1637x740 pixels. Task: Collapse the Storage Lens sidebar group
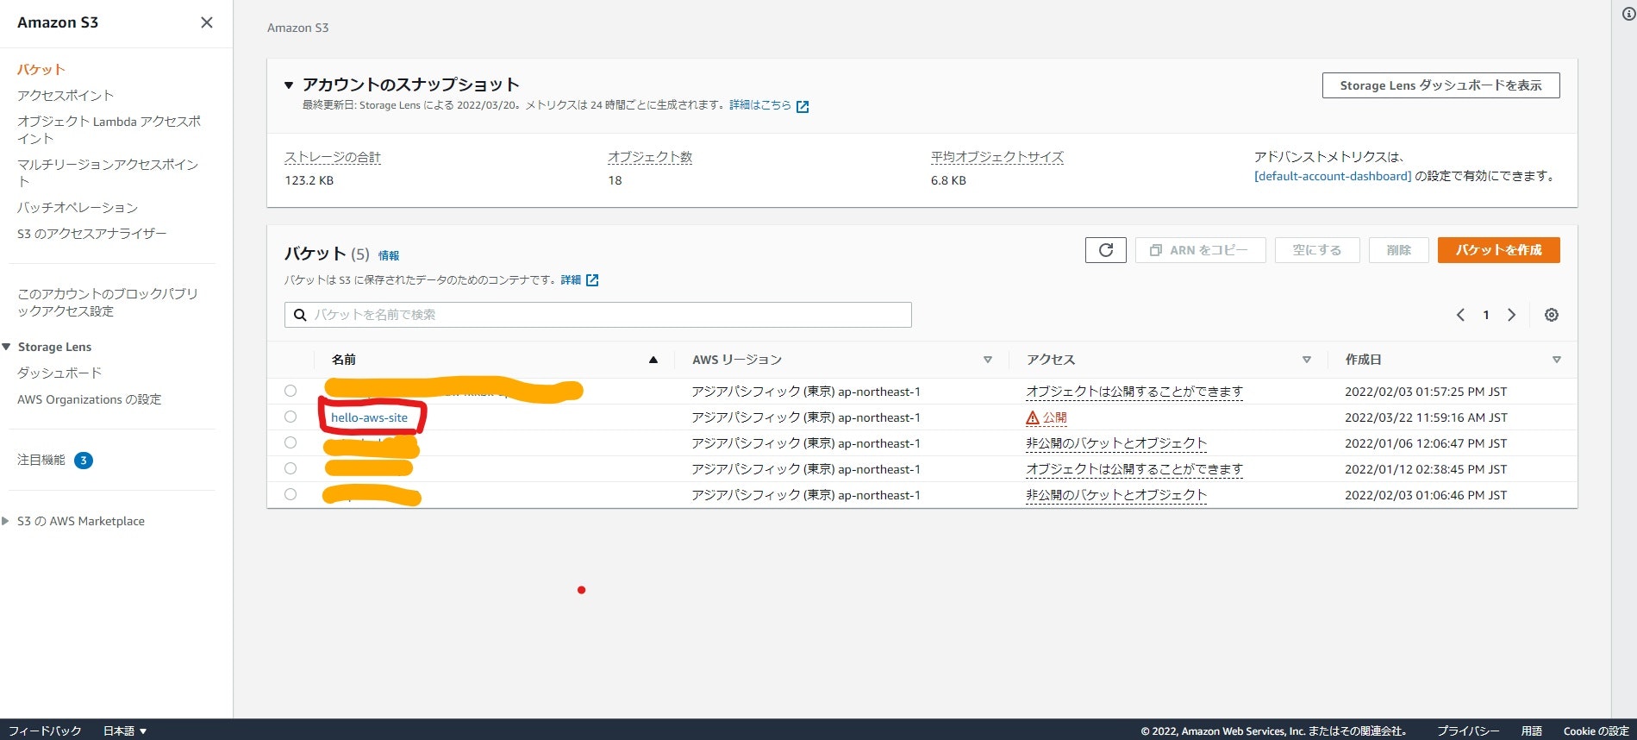7,347
